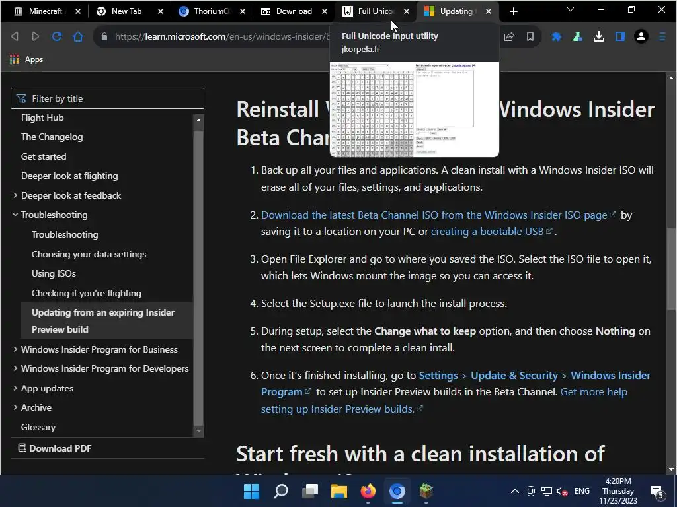The height and width of the screenshot is (507, 677).
Task: Open The Changelog sidebar item
Action: 52,137
